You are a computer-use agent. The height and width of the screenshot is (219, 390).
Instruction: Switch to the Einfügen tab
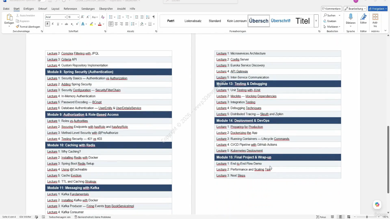pos(29,9)
